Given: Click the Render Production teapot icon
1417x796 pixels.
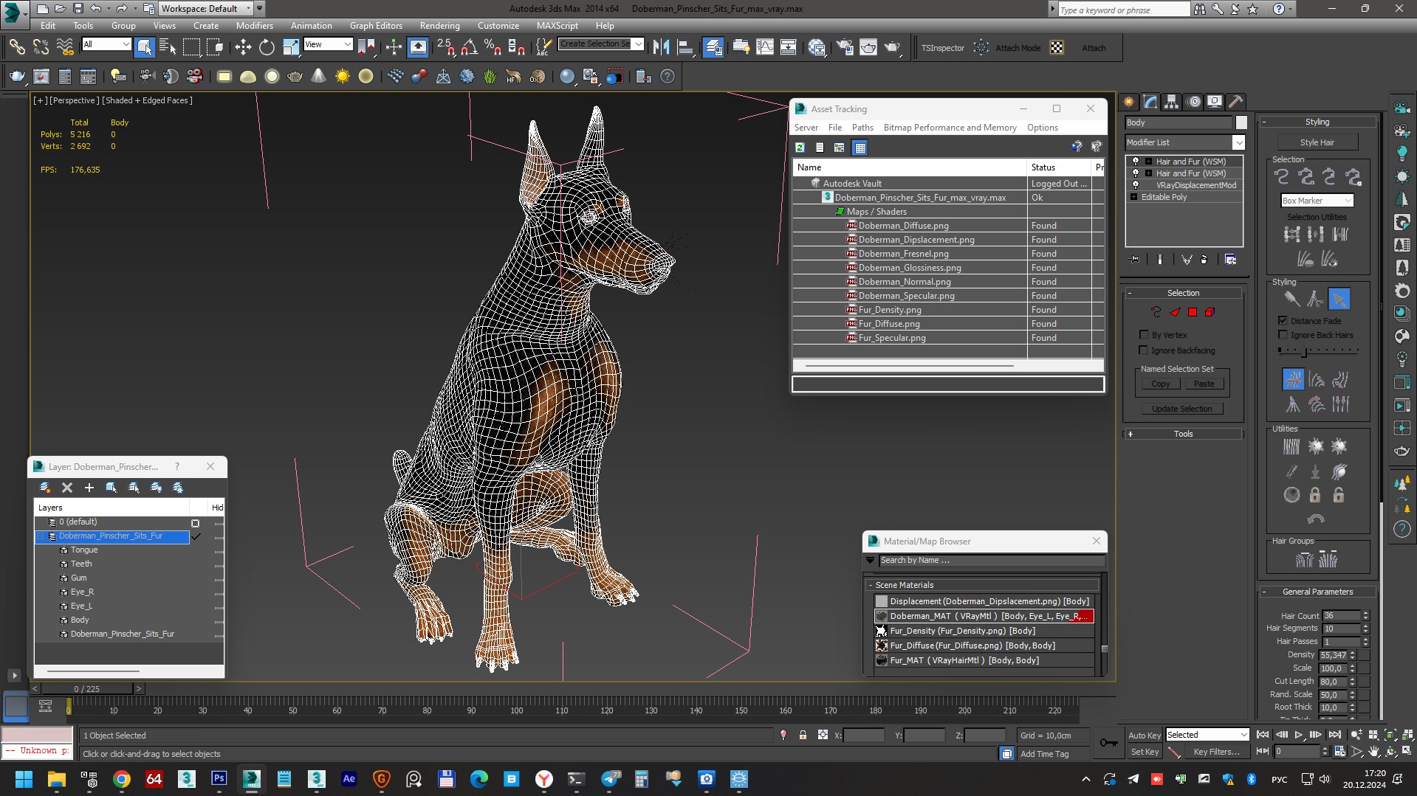Looking at the screenshot, I should click(892, 48).
